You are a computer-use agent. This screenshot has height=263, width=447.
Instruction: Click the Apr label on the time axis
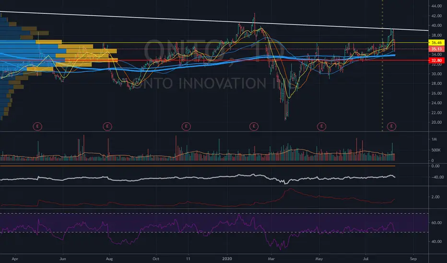click(15, 259)
